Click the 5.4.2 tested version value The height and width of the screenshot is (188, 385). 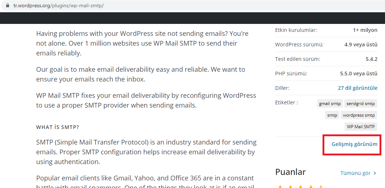pos(372,59)
